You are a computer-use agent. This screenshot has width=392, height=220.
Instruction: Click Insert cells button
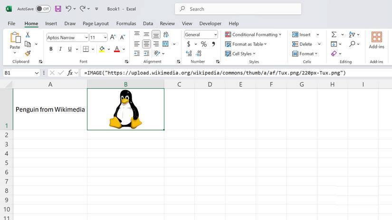302,35
